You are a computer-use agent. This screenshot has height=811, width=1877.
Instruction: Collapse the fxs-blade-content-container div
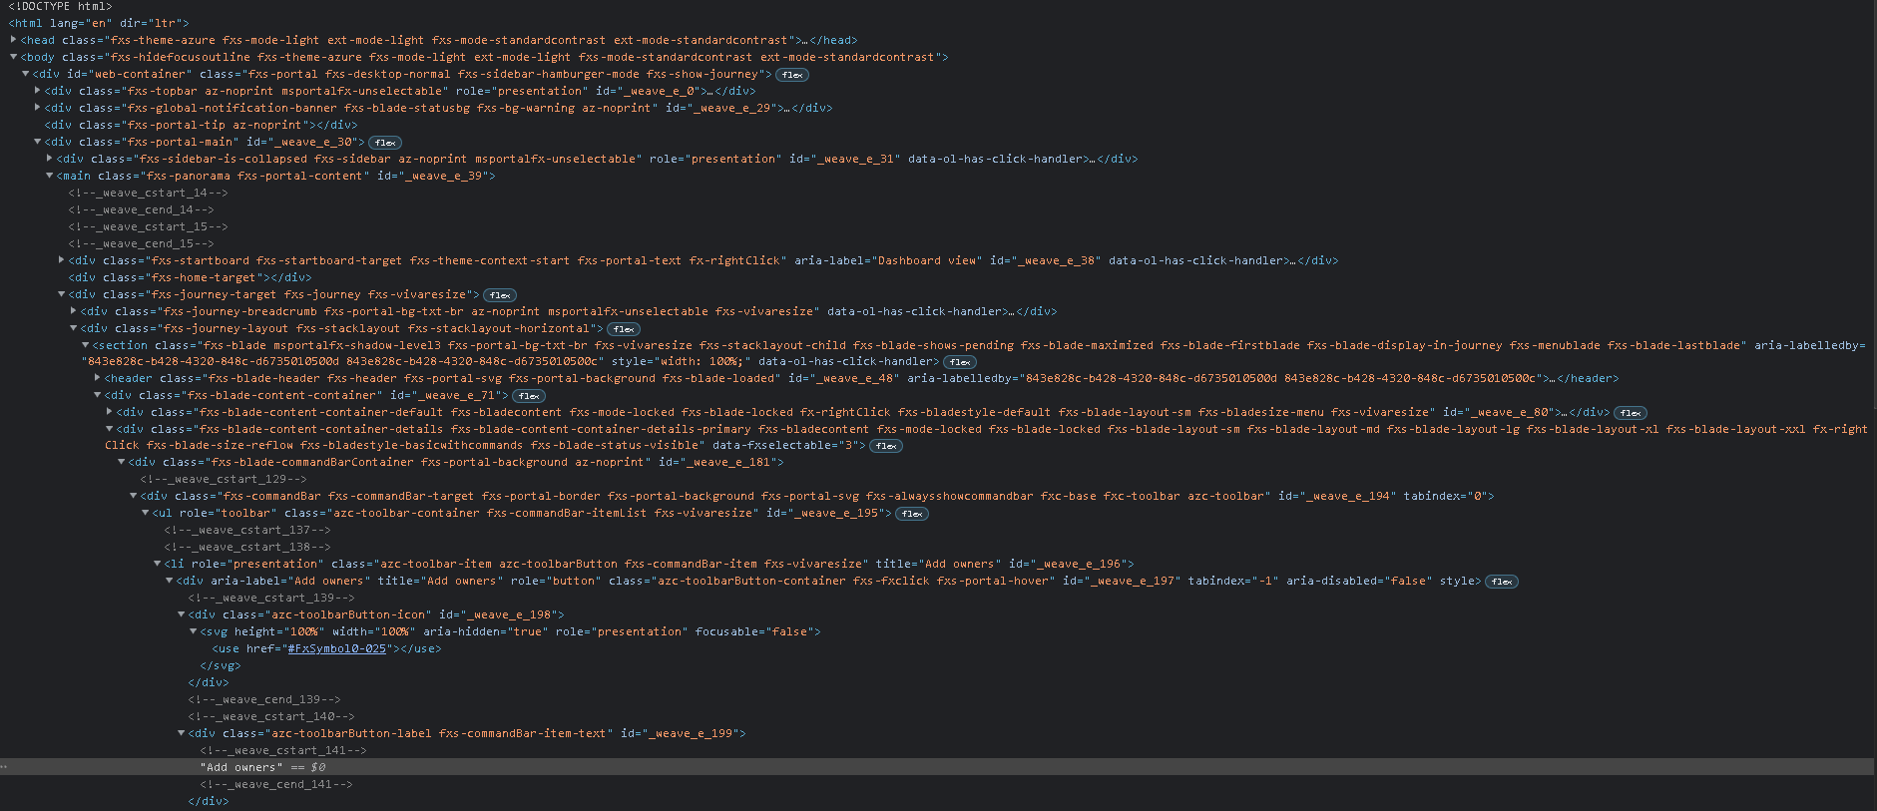(98, 395)
